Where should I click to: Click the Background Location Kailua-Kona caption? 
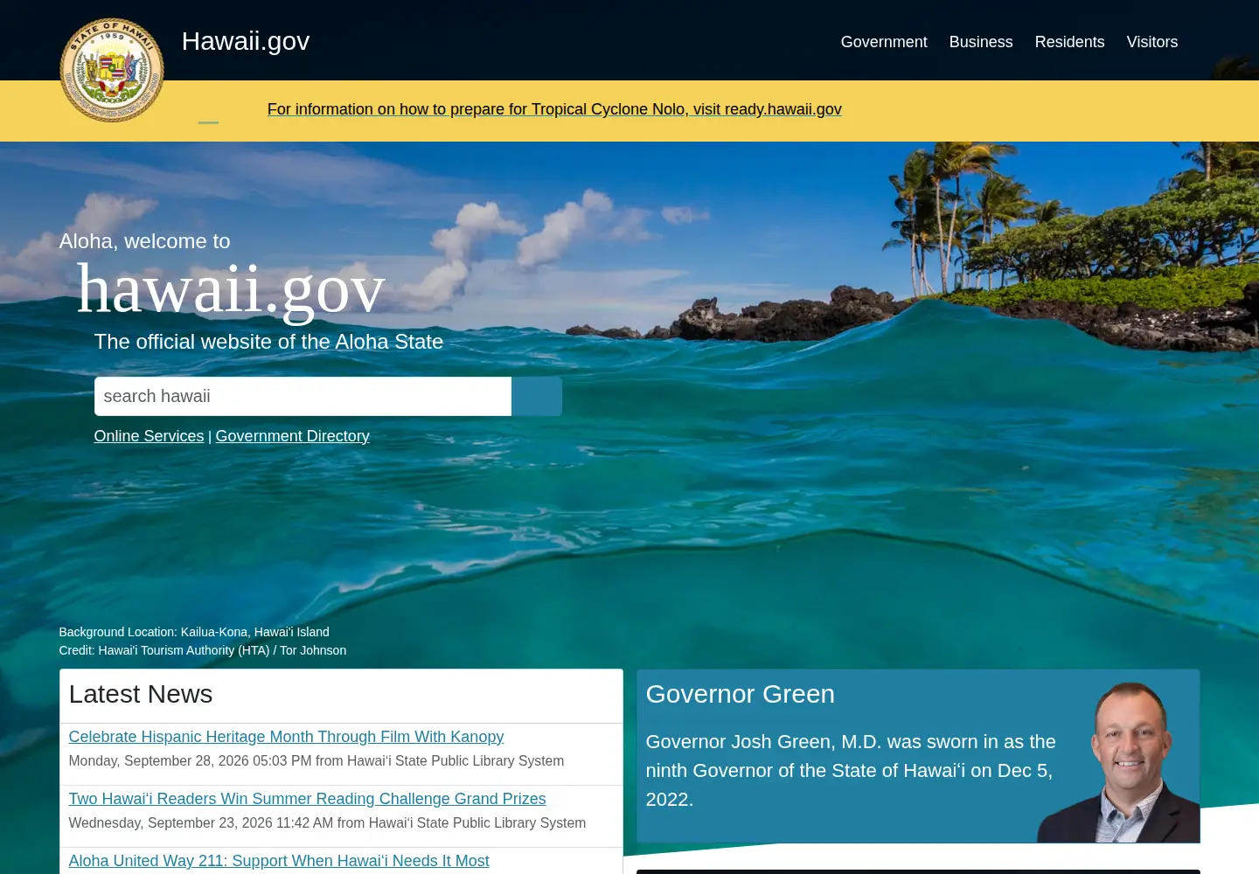point(194,632)
